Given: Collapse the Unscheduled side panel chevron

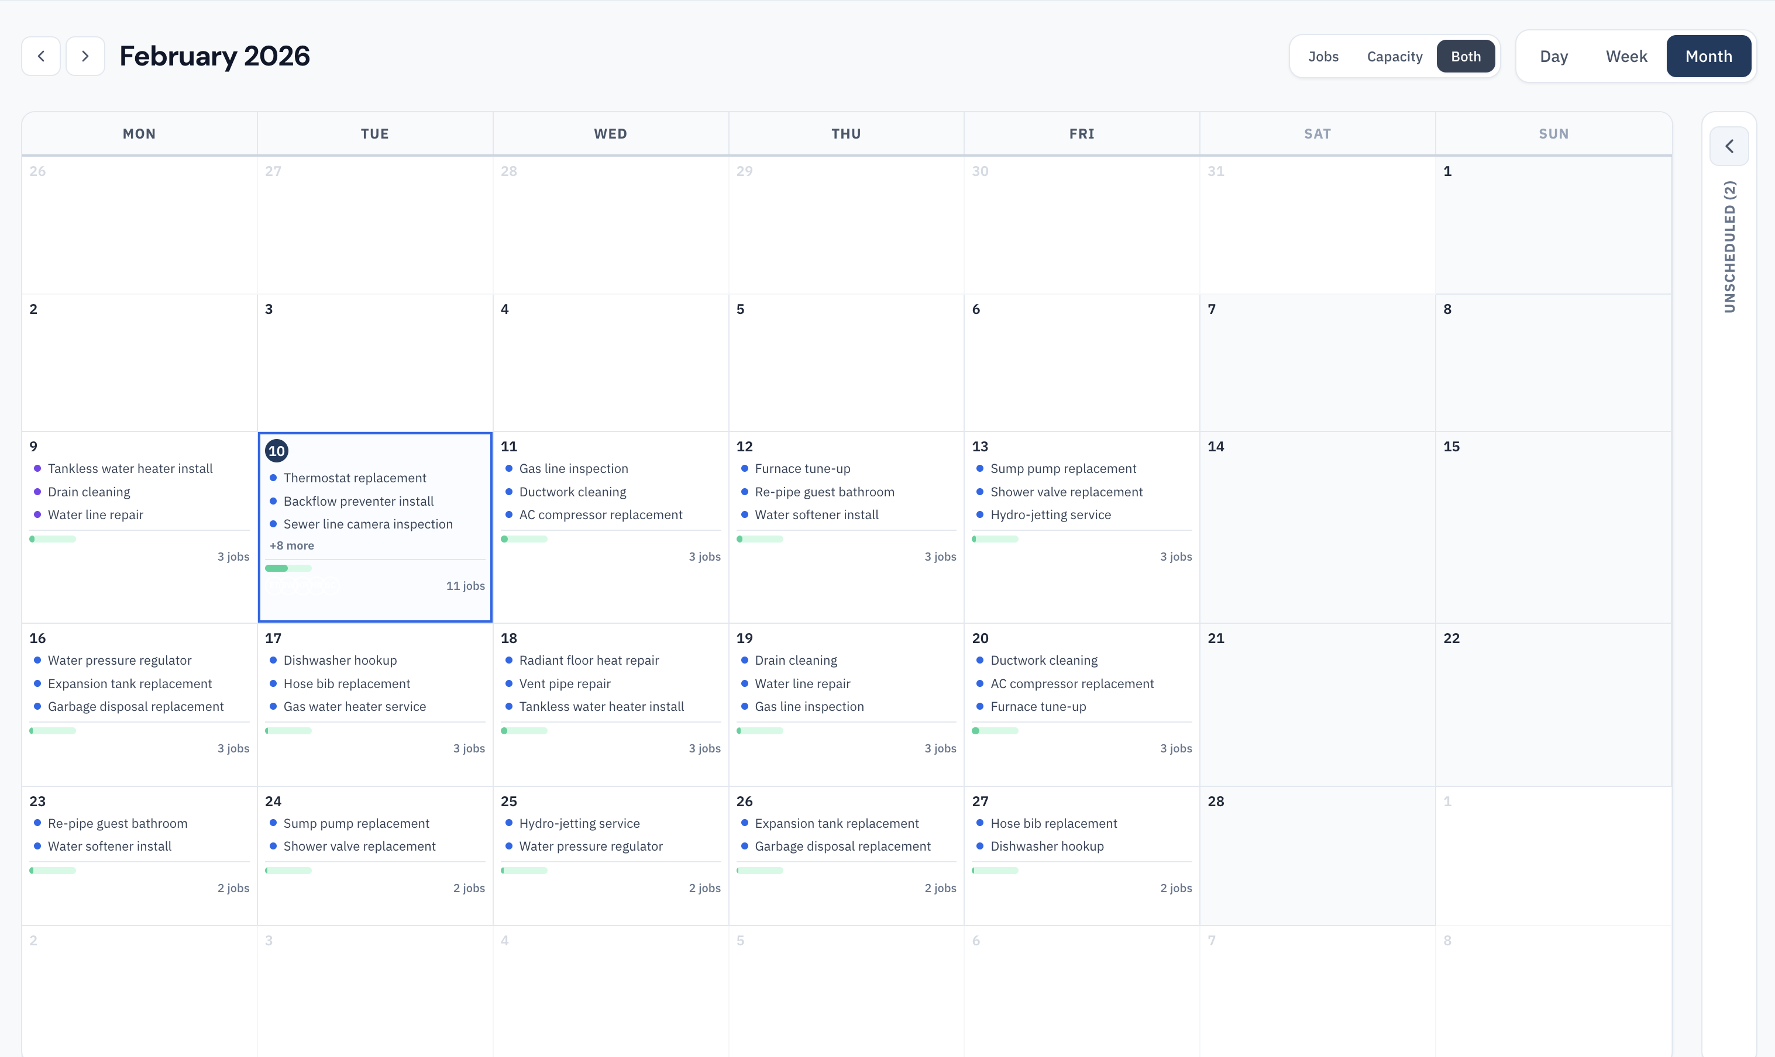Looking at the screenshot, I should [x=1729, y=146].
